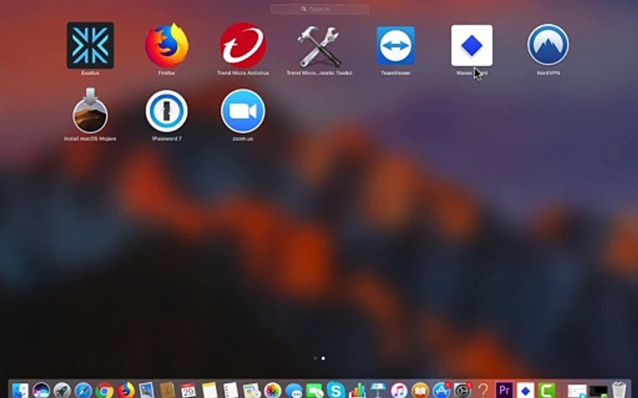
Task: Open iBooks from the Dock
Action: click(420, 390)
